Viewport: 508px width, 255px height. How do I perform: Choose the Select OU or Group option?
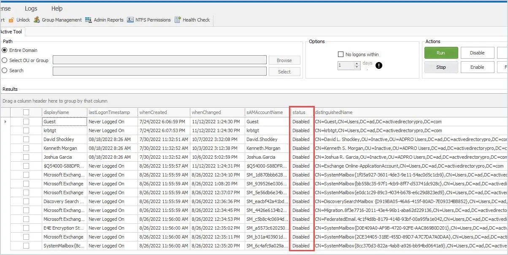pyautogui.click(x=5, y=60)
